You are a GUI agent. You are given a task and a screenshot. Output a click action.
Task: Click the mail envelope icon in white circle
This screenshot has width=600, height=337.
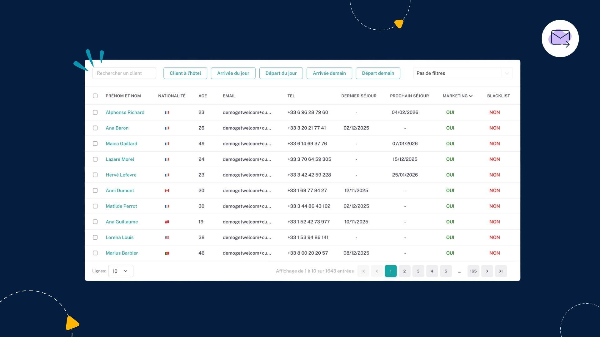coord(560,38)
